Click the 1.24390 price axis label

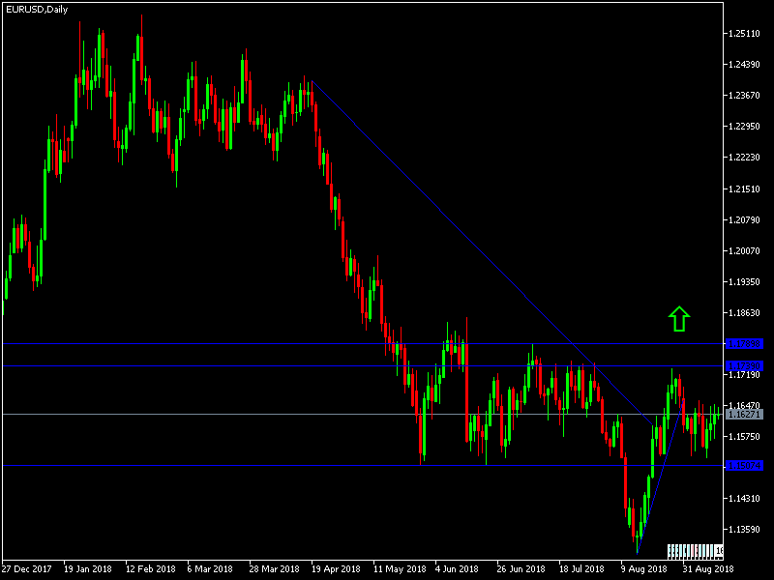(x=744, y=65)
